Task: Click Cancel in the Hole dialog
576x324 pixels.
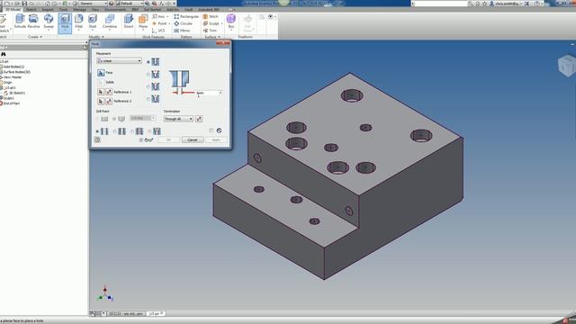Action: 193,140
